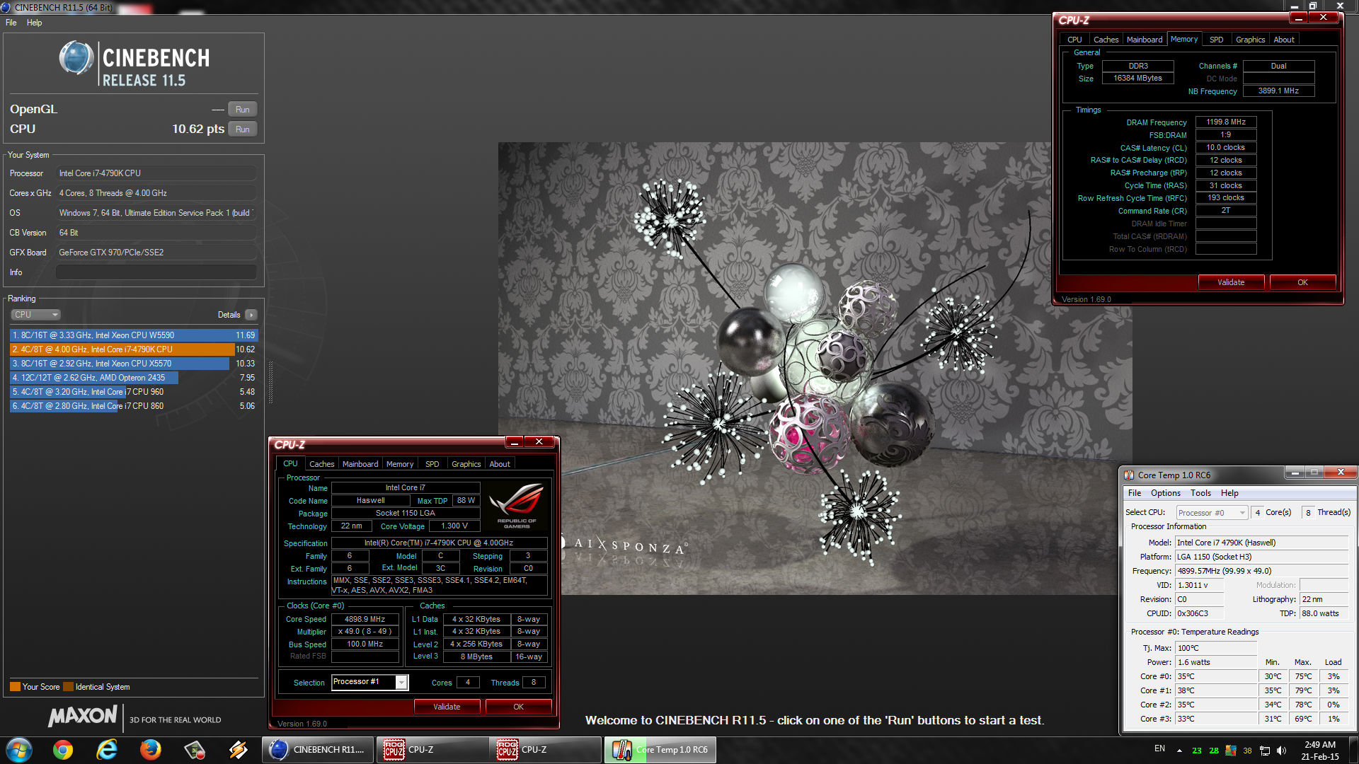Click the MAXON logo in Cinebench
1359x764 pixels.
click(x=82, y=717)
